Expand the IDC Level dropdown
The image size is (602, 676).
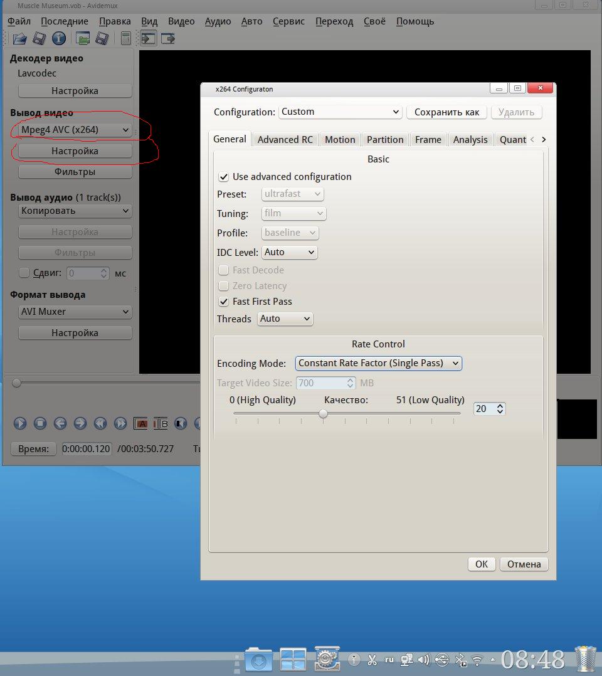tap(289, 252)
